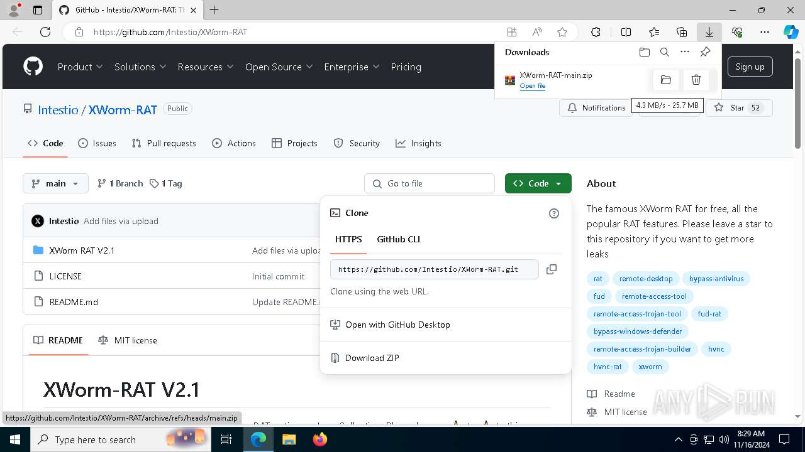Add page to favorites star icon
The height and width of the screenshot is (452, 805).
point(562,32)
